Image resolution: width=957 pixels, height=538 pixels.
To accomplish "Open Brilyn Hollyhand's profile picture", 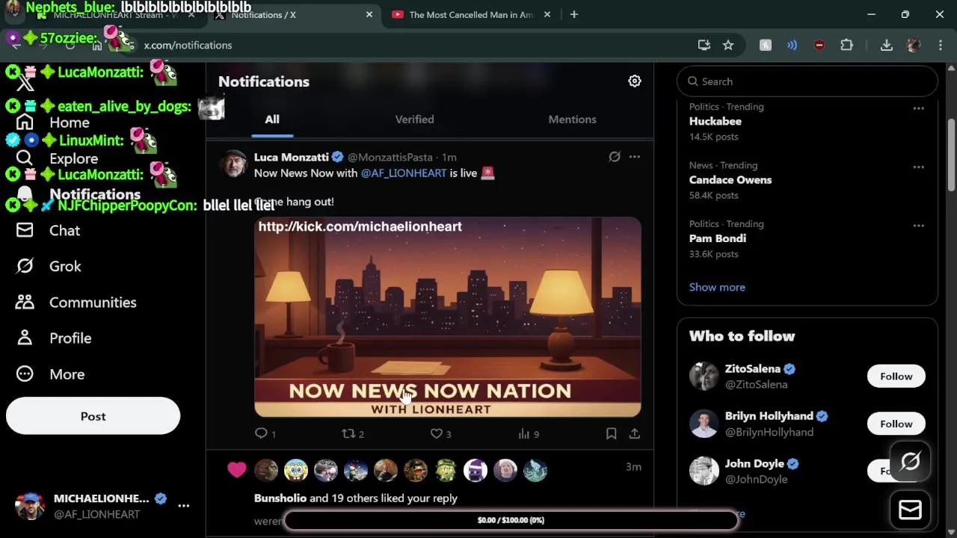I will pyautogui.click(x=704, y=424).
